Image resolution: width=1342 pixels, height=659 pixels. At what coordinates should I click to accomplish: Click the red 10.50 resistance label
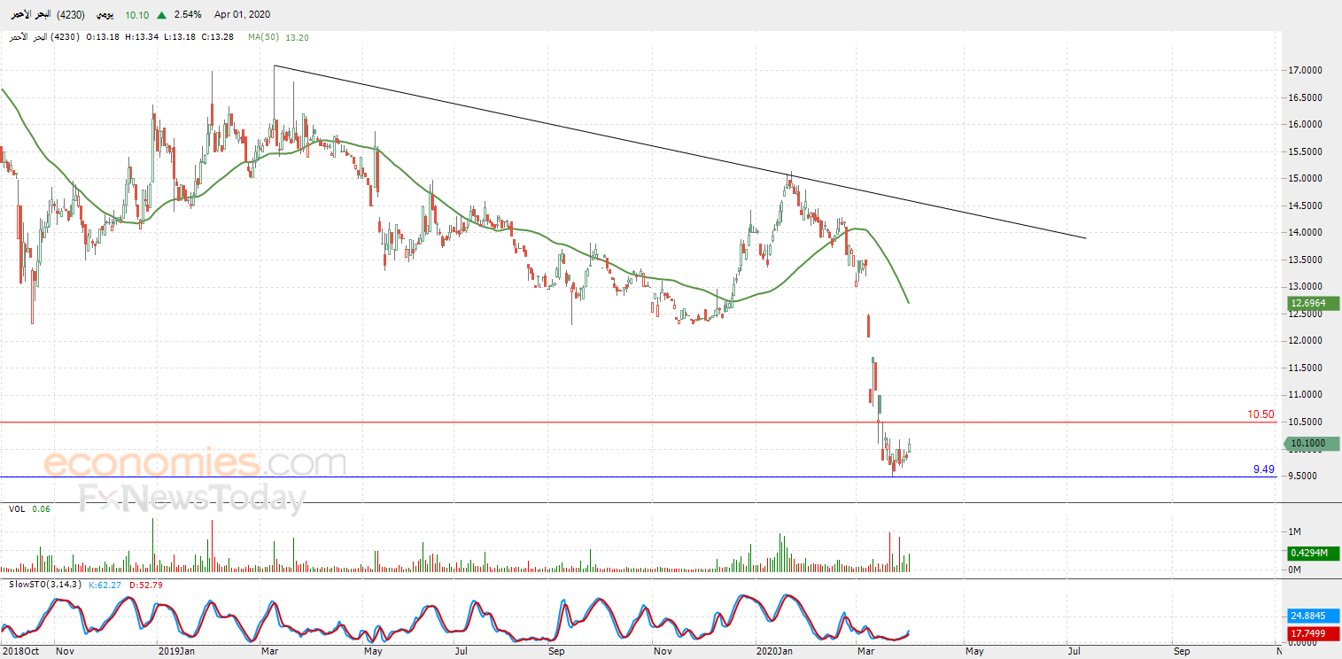(1261, 415)
